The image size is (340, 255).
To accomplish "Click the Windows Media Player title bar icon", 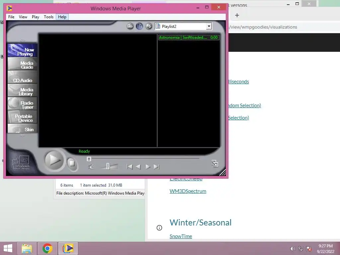I will (9, 8).
